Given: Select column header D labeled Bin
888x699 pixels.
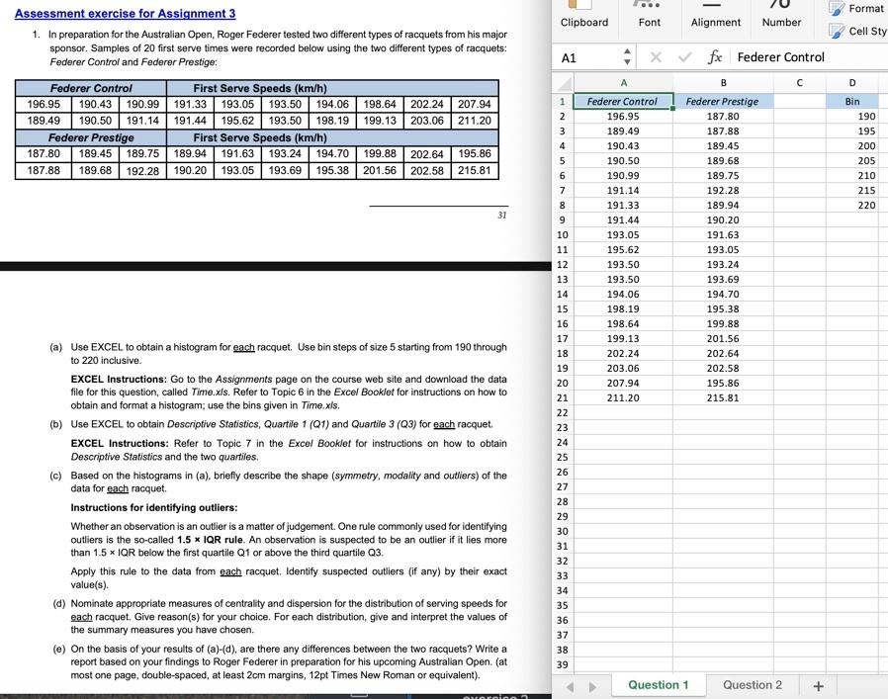Looking at the screenshot, I should 851,82.
